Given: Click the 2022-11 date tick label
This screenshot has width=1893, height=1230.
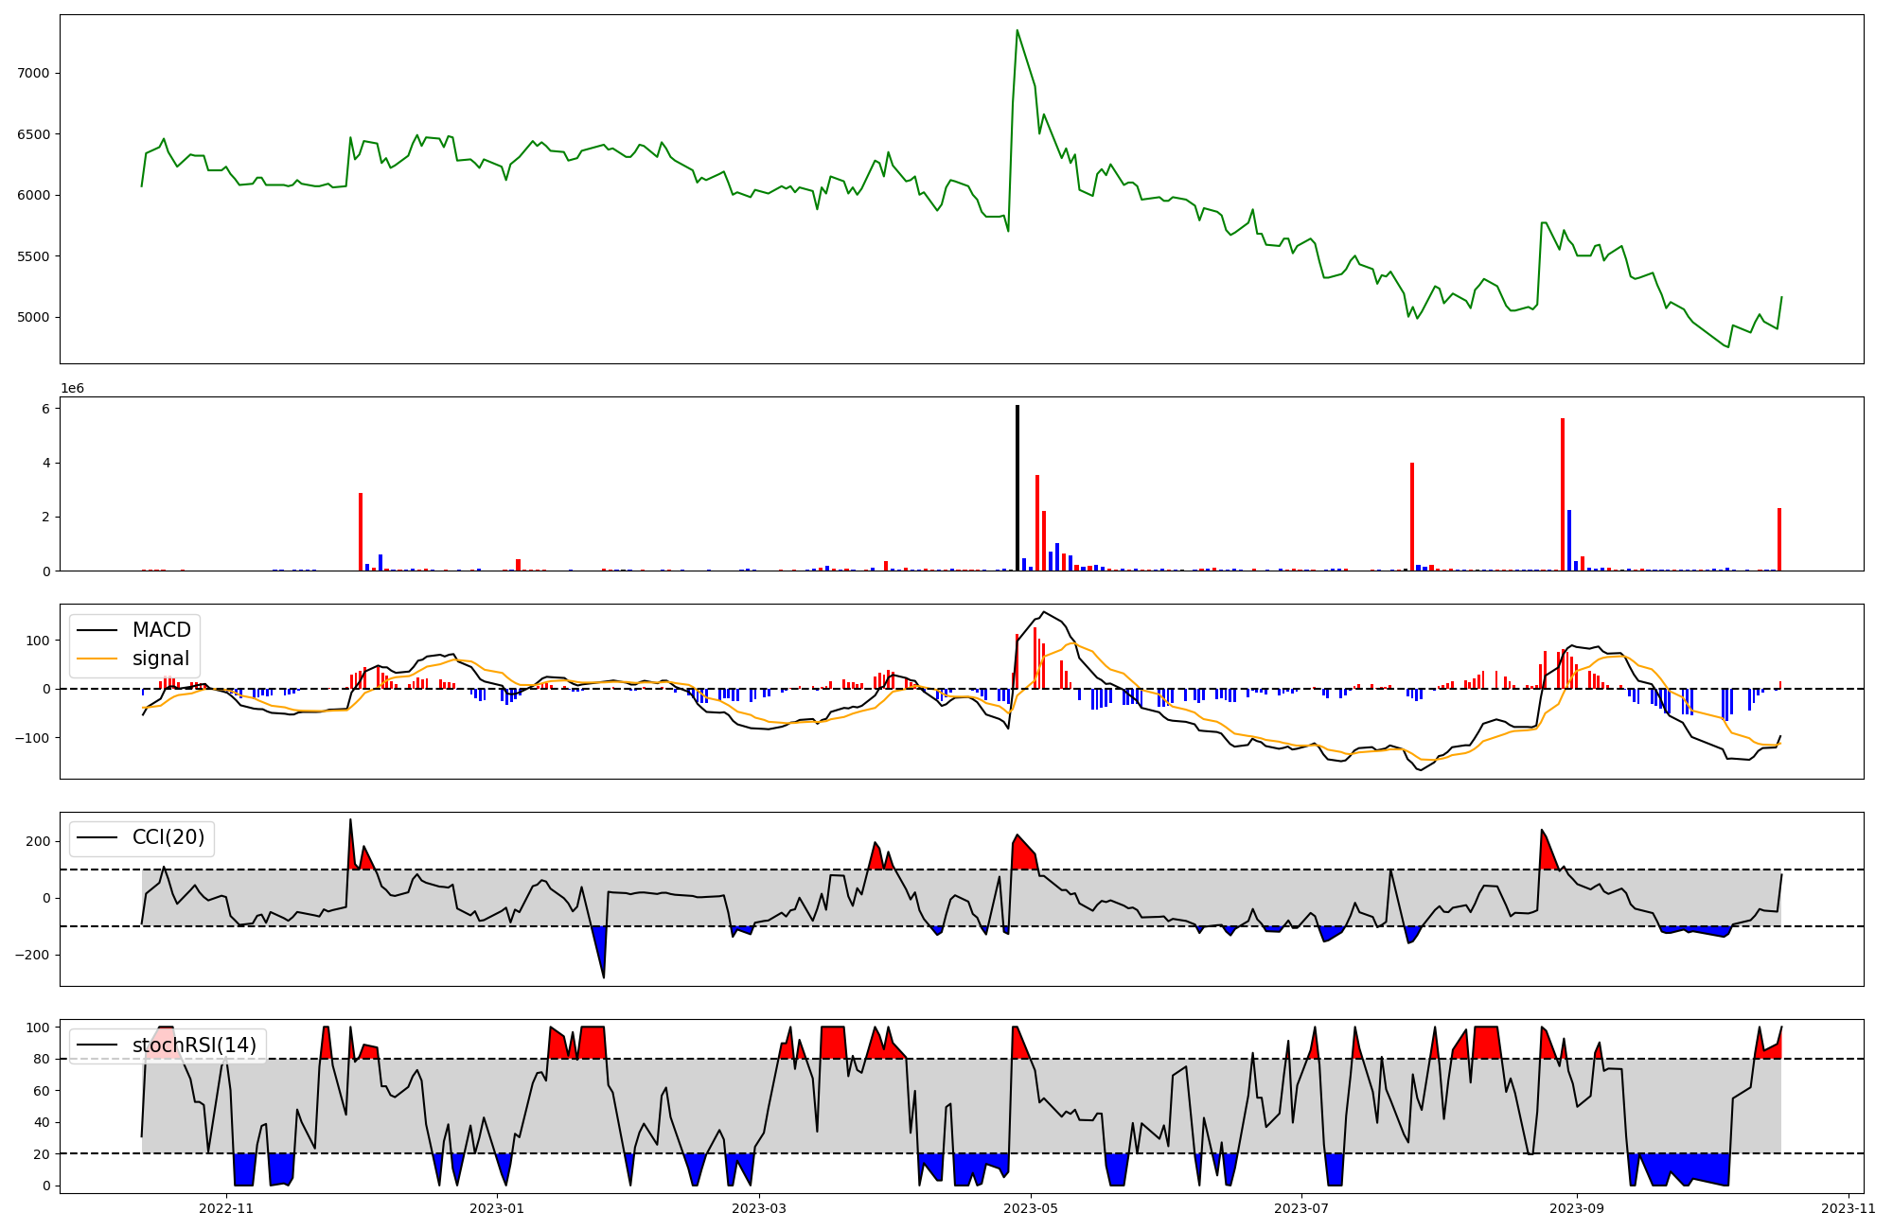Looking at the screenshot, I should click(x=228, y=1208).
